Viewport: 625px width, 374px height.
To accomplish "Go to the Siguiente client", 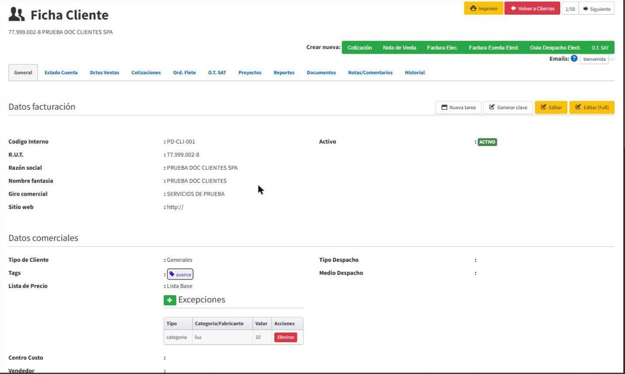I will coord(597,9).
